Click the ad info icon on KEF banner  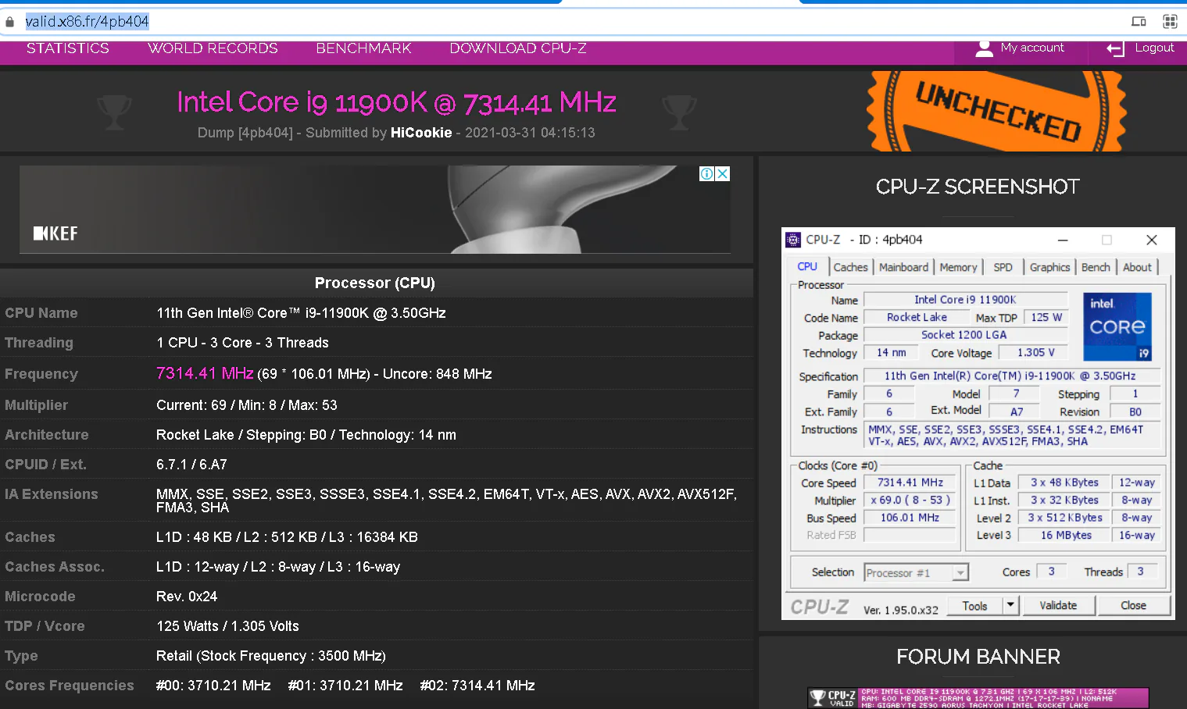(x=706, y=173)
